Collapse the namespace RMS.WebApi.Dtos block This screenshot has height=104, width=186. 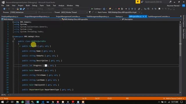point(13,37)
